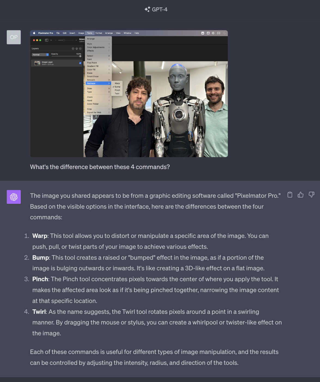Click the Image Layer thumbnail in Layers
The height and width of the screenshot is (382, 320).
[x=37, y=63]
